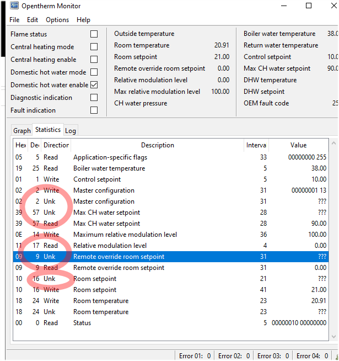Select the Room temperature Write row
Viewport: 339px width, 361px height.
[x=171, y=301]
